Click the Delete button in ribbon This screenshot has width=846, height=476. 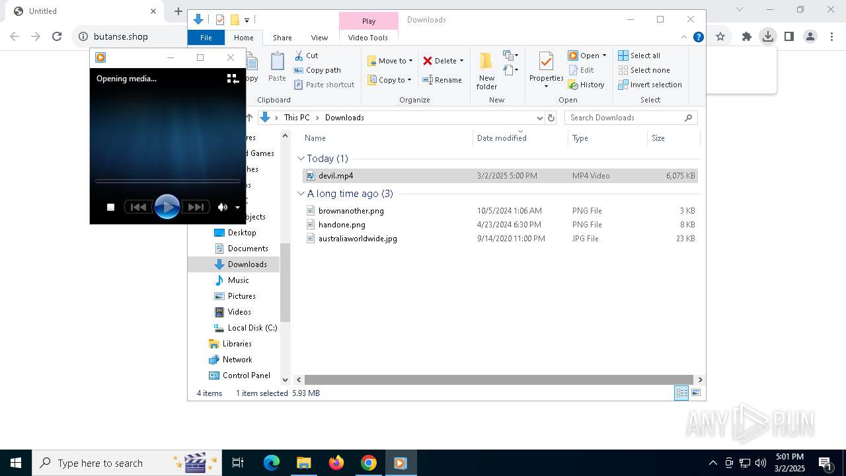pyautogui.click(x=440, y=61)
